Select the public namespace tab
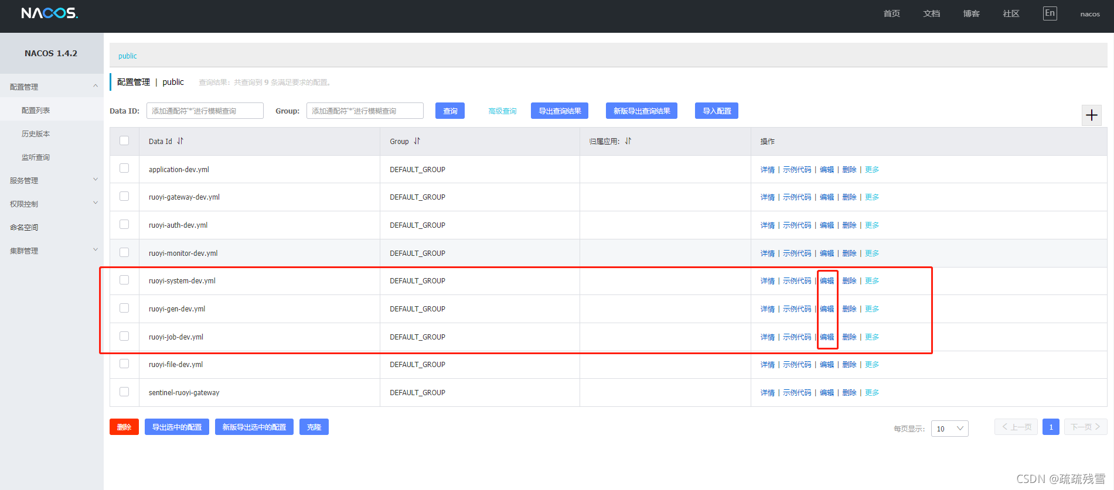1114x490 pixels. pyautogui.click(x=128, y=56)
